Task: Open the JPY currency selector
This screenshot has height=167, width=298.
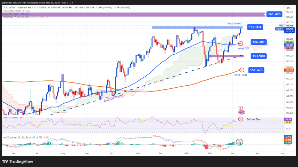Action: tap(288, 8)
